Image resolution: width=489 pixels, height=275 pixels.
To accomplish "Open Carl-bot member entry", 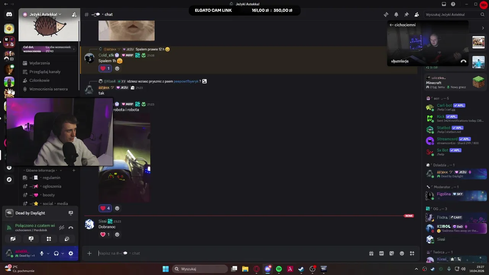I will coord(456,107).
